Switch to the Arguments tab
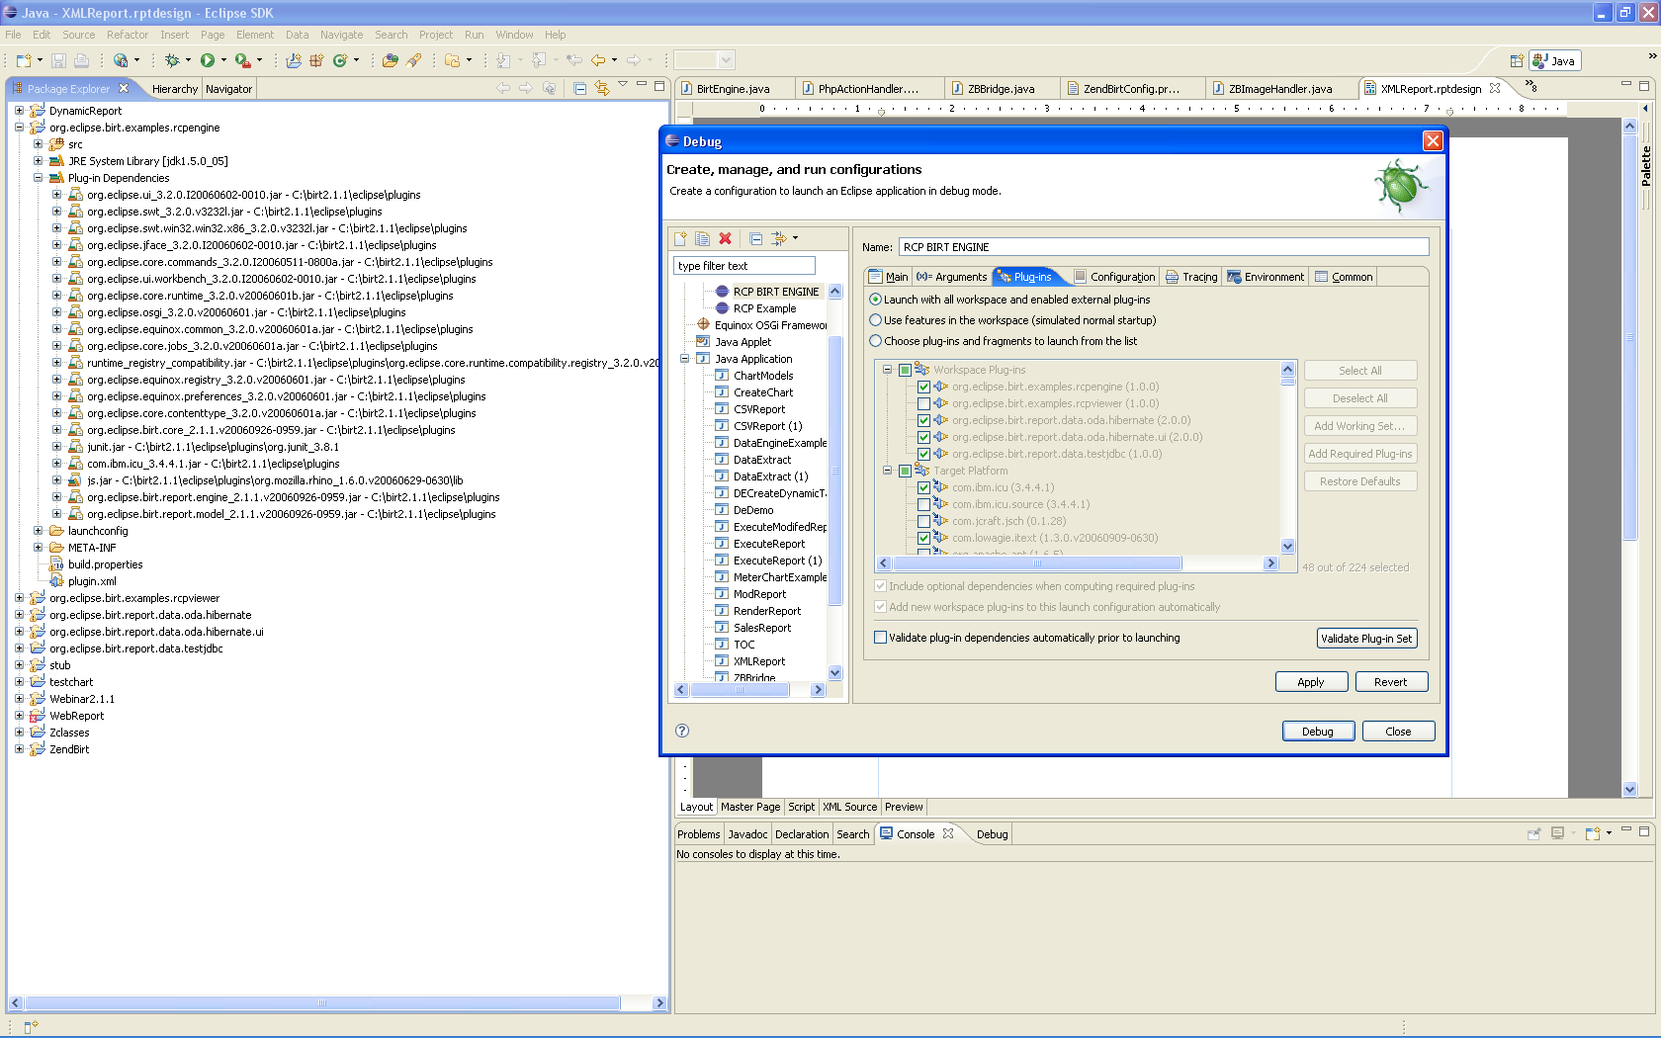The height and width of the screenshot is (1038, 1661). [x=951, y=277]
